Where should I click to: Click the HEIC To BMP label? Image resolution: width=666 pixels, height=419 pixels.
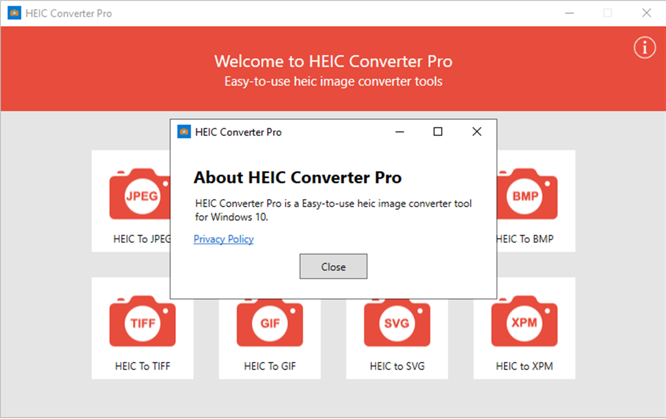(525, 239)
